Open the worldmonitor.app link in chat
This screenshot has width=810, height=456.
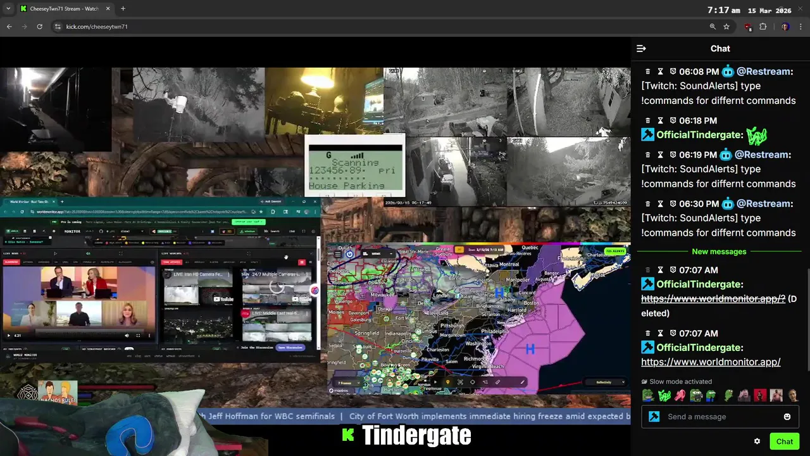click(x=711, y=362)
